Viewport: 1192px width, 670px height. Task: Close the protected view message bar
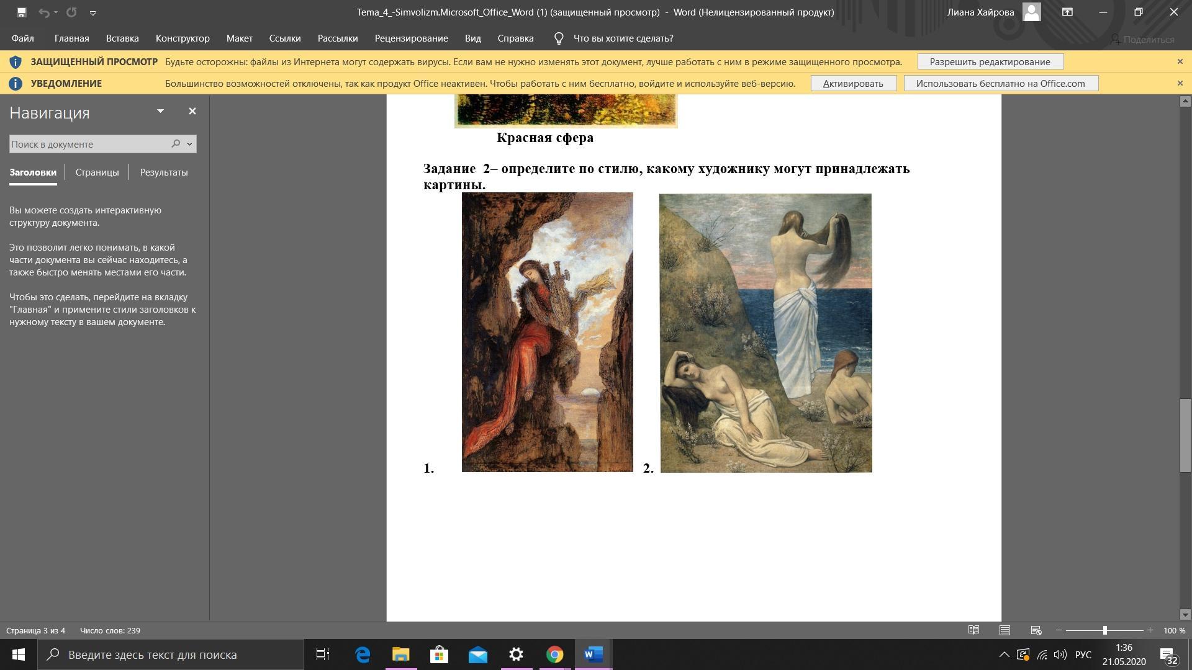[1180, 61]
